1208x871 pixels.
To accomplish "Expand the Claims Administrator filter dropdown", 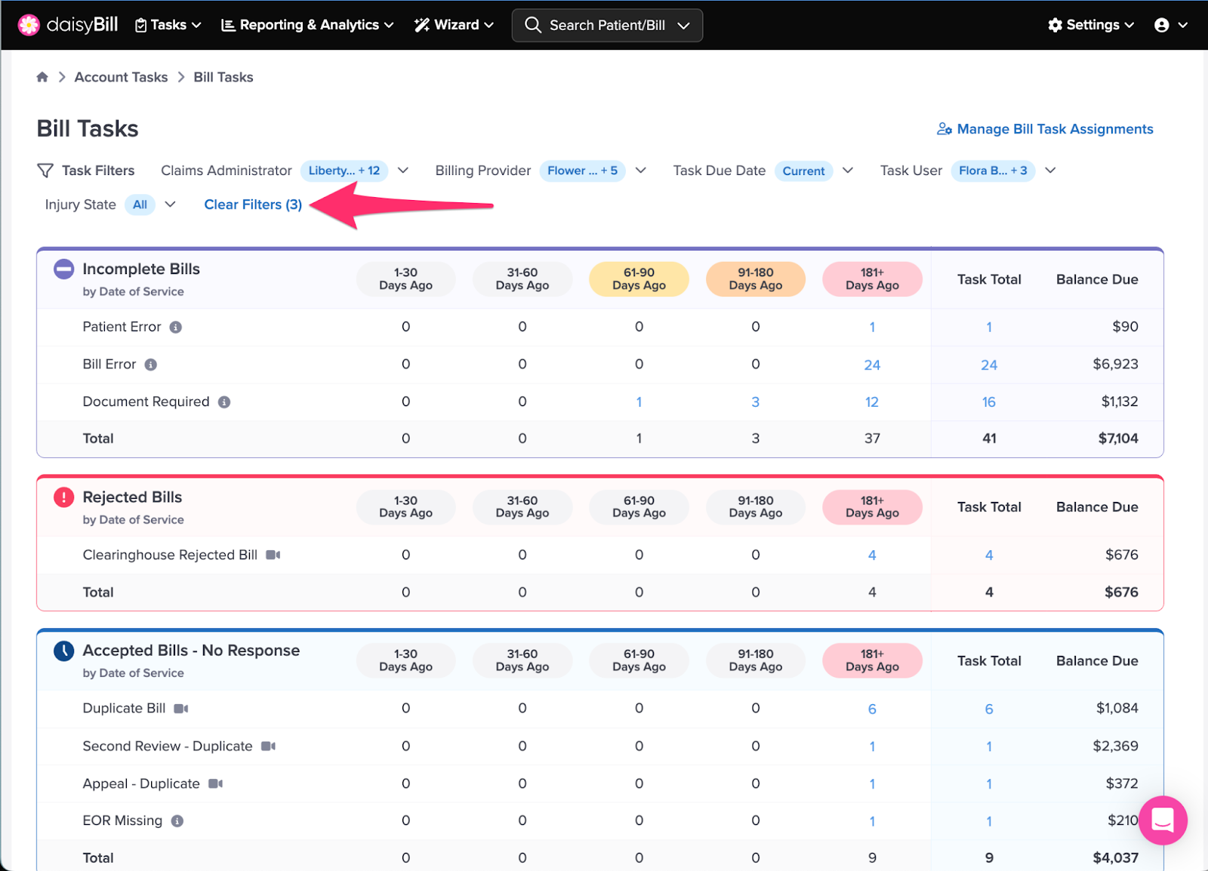I will pos(403,171).
